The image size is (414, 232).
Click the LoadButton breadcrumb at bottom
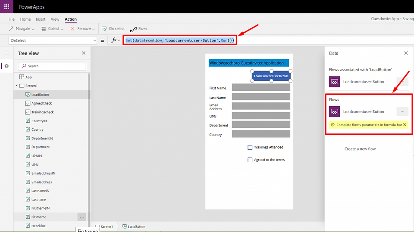[134, 226]
